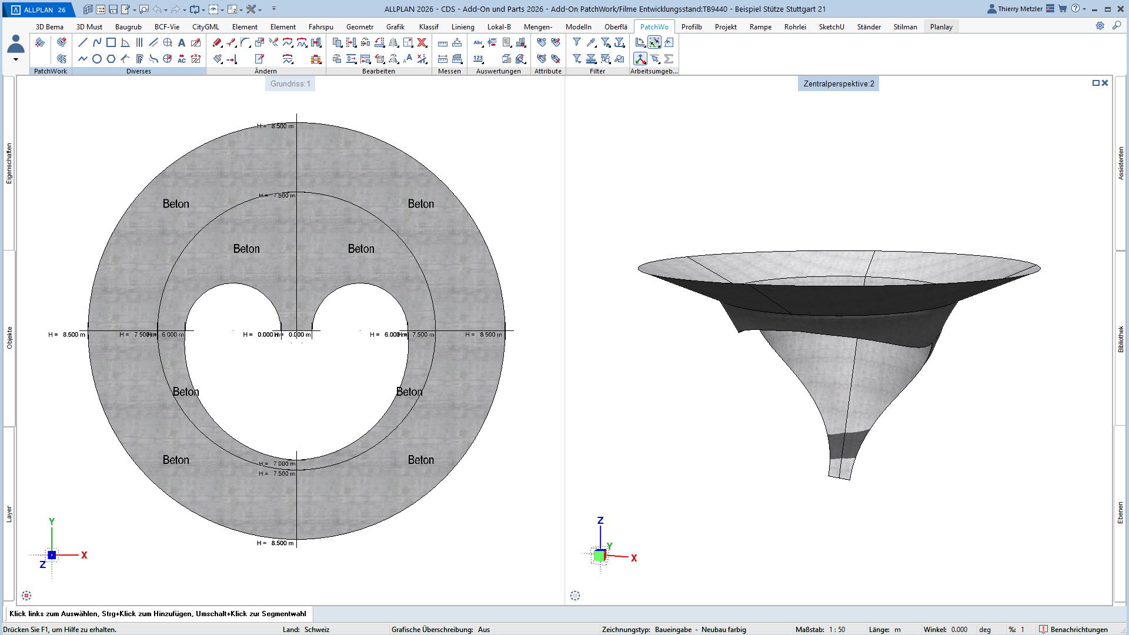Select the rectangle drawing tool

tap(111, 42)
